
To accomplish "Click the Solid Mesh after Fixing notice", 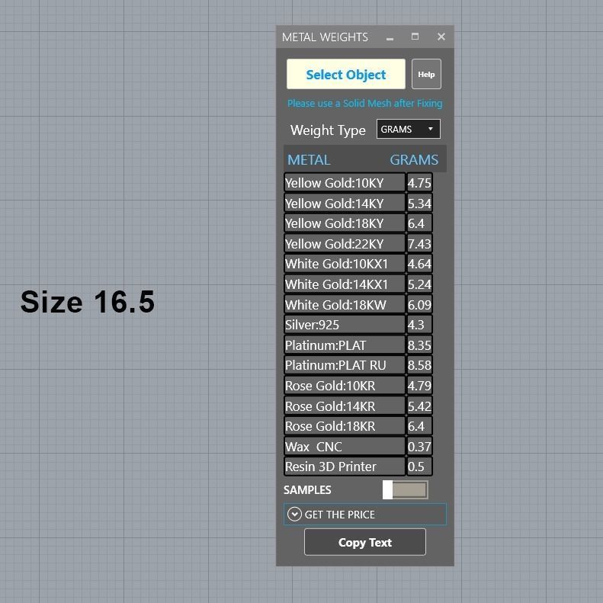I will (x=364, y=103).
